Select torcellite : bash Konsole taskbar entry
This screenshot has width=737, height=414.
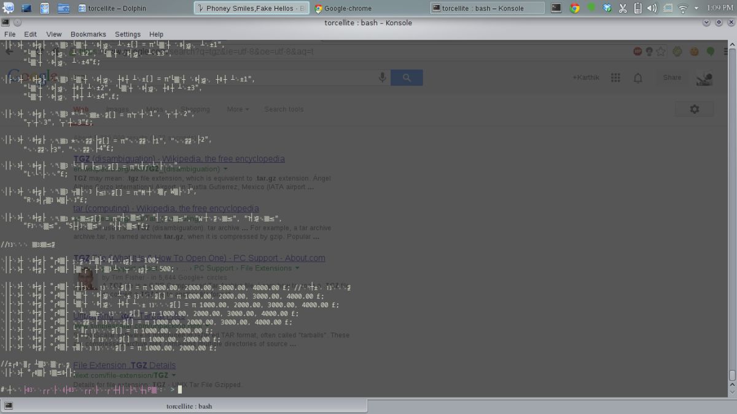click(x=487, y=8)
